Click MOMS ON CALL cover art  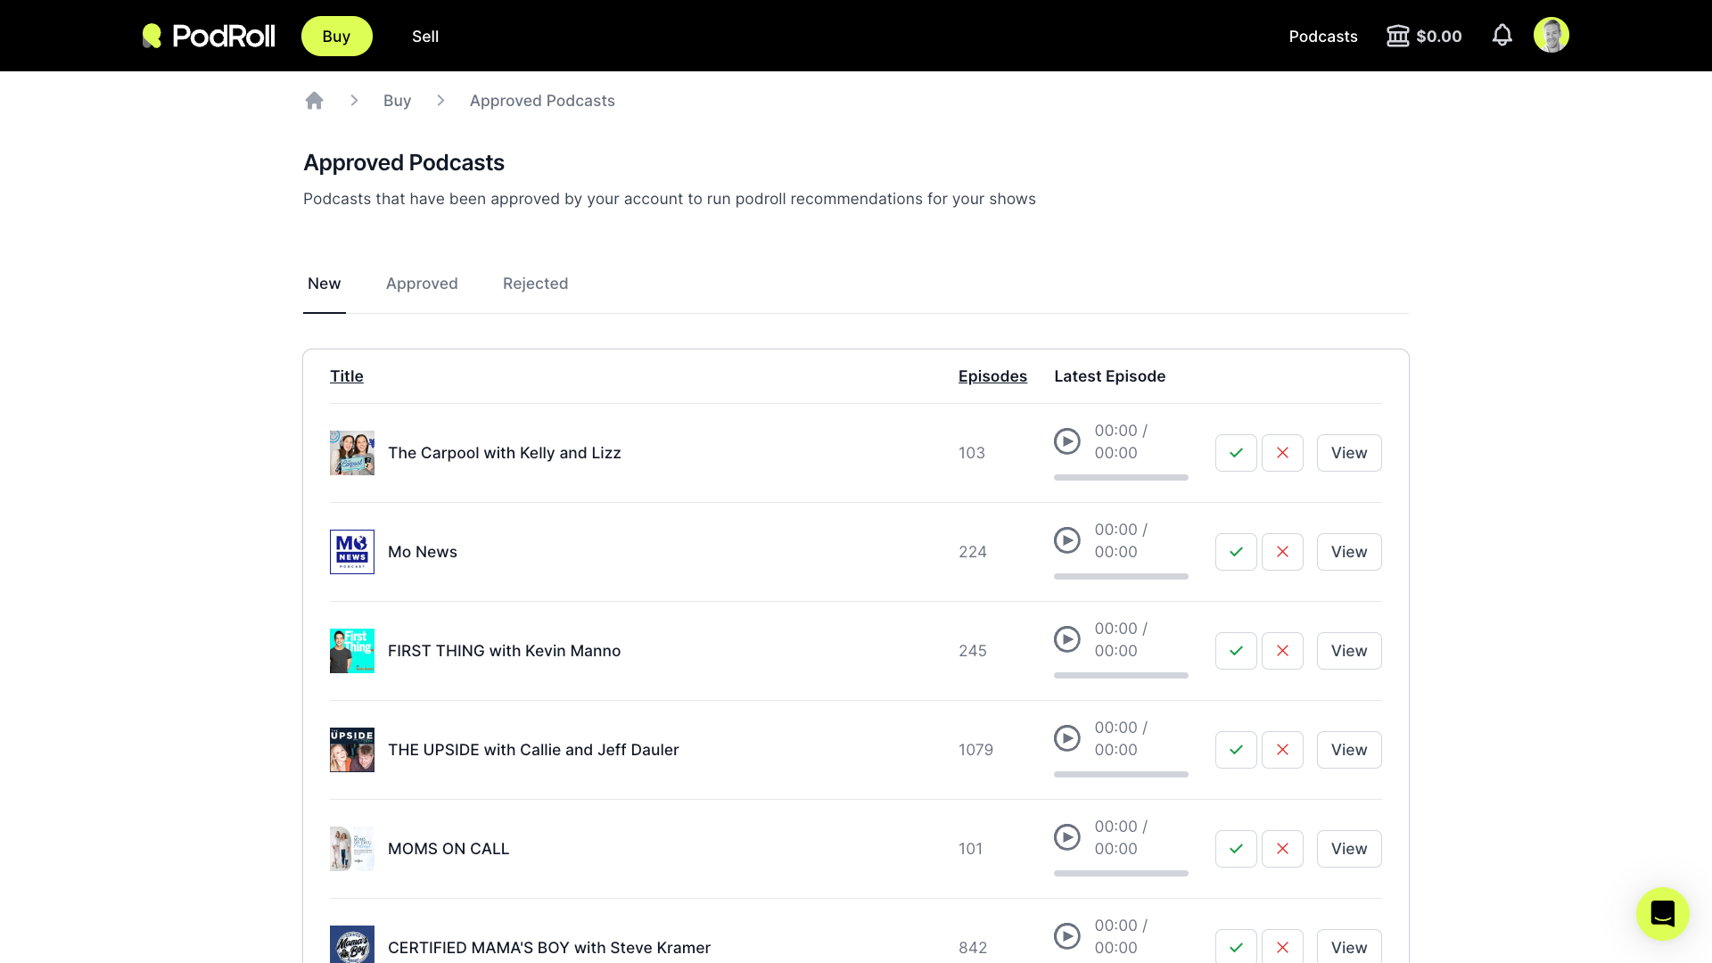pos(352,849)
